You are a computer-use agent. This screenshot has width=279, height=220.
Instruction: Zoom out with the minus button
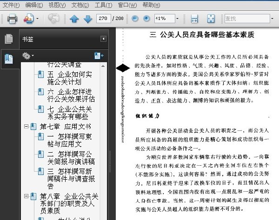[135, 19]
